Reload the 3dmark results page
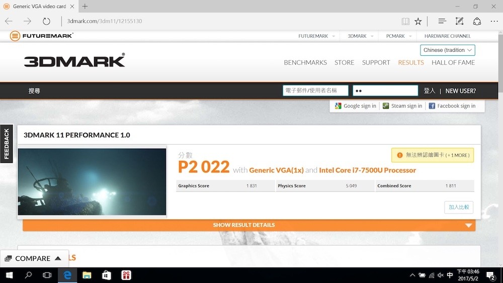 tap(46, 21)
